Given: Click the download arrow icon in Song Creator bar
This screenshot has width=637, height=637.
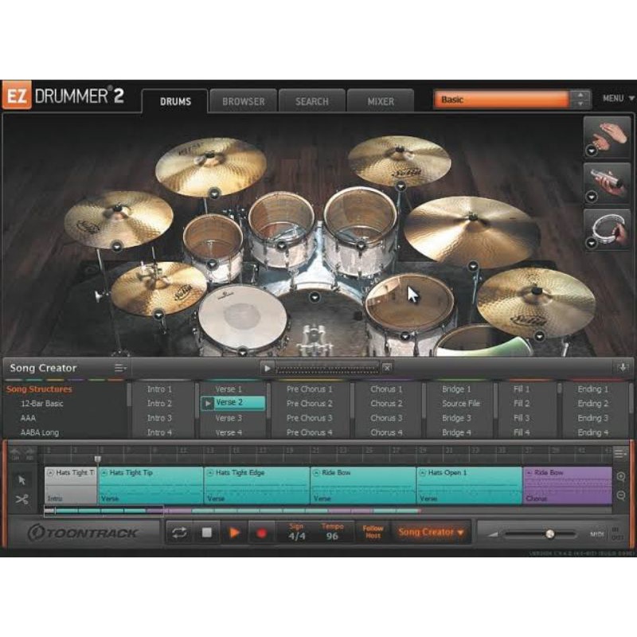Looking at the screenshot, I should pos(623,368).
